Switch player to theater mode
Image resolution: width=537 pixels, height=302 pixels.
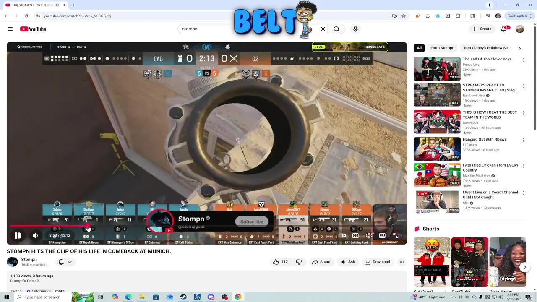382,236
